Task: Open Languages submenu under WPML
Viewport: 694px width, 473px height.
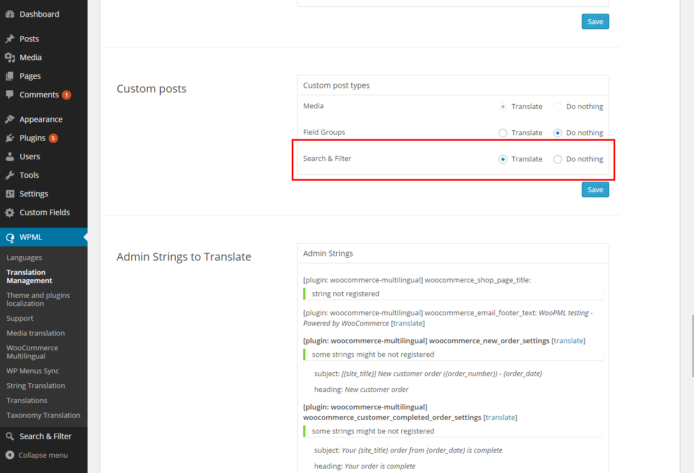Action: [x=24, y=258]
